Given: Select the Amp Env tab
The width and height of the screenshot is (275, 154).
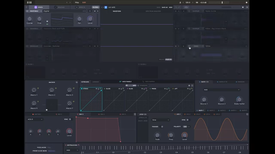Looking at the screenshot, I should [x=37, y=114].
